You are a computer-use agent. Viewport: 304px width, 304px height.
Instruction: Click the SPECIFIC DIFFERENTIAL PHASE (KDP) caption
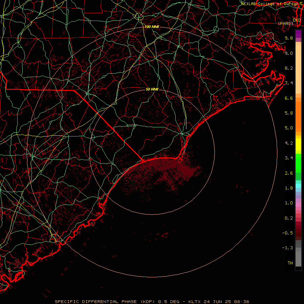[105, 302]
